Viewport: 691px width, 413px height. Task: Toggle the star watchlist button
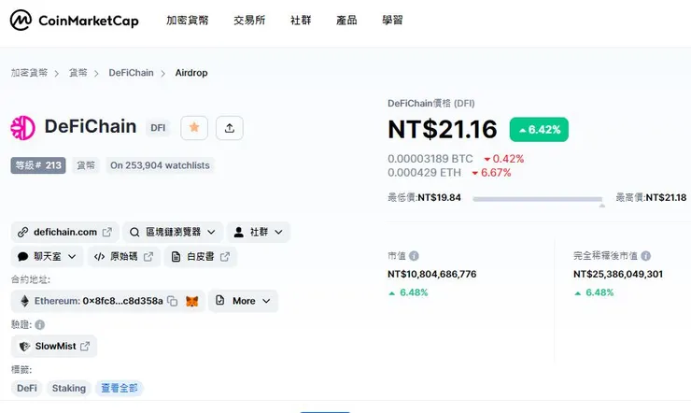pyautogui.click(x=194, y=128)
